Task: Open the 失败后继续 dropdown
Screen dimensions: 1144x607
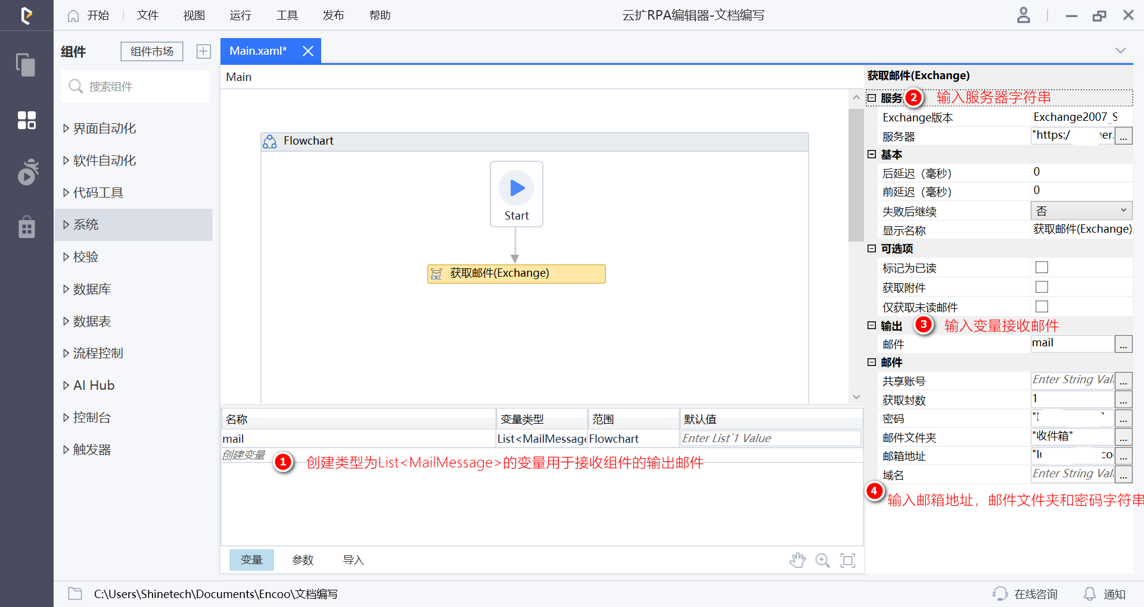Action: (1081, 211)
